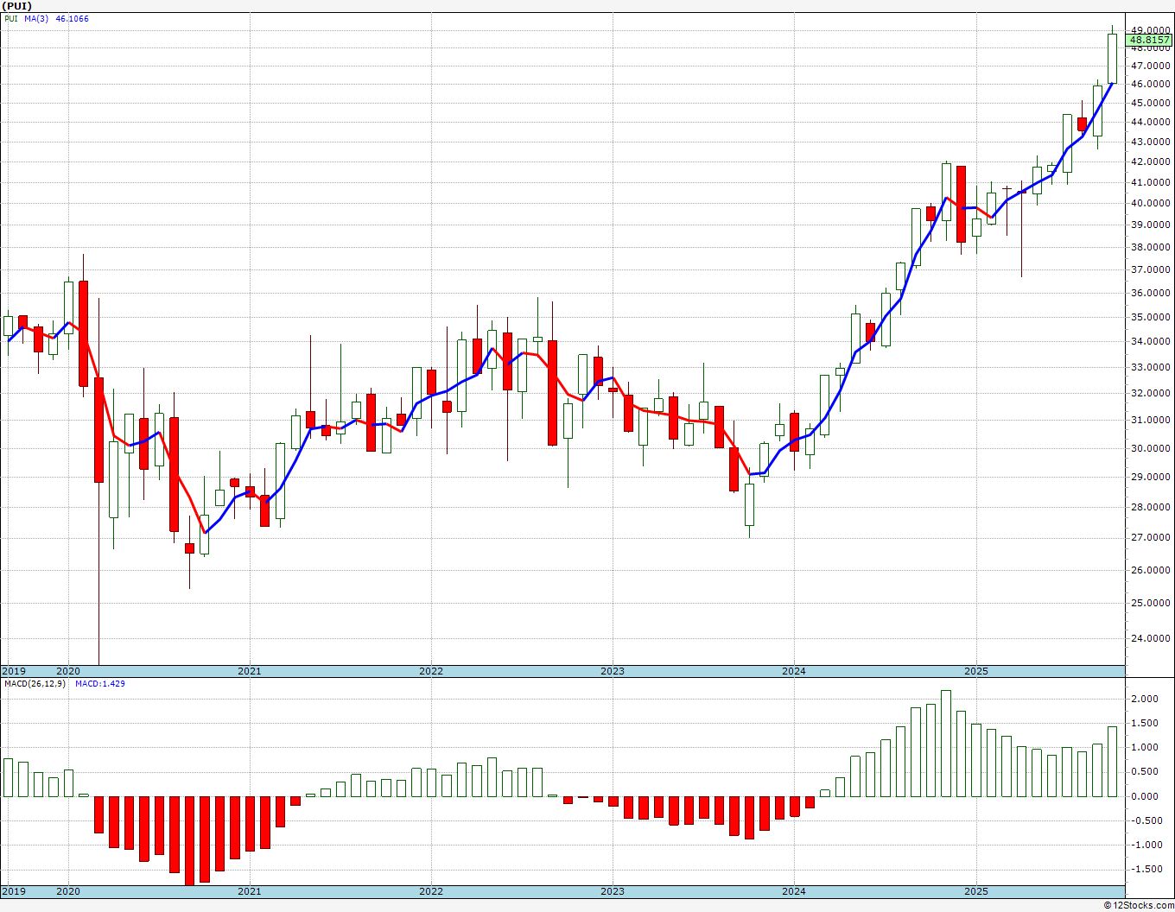This screenshot has height=912, width=1175.
Task: Click 2025 on the price chart time axis
Action: click(x=975, y=671)
